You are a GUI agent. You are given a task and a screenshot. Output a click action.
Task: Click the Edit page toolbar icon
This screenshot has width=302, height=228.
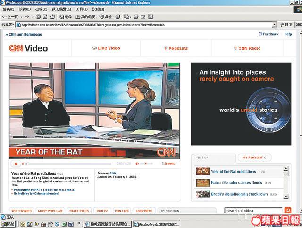[x=143, y=17]
